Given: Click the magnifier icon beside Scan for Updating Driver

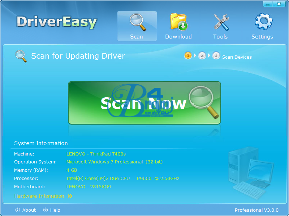Looking at the screenshot, I should click(x=21, y=56).
